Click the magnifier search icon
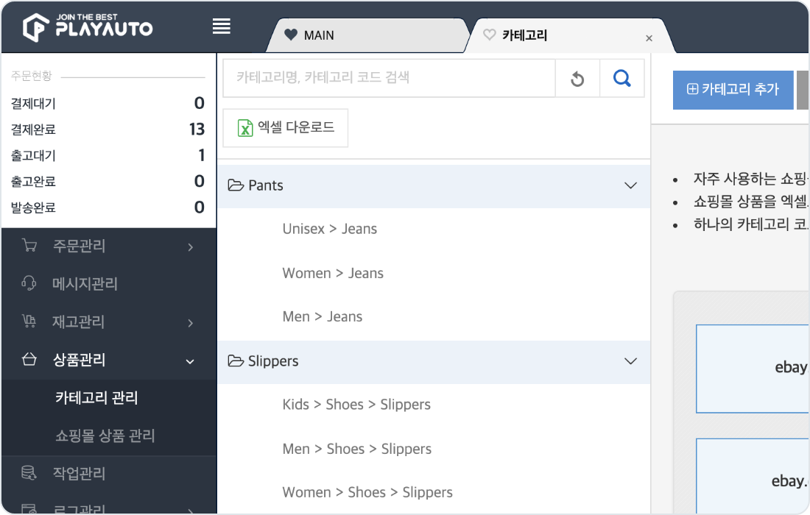 [622, 78]
